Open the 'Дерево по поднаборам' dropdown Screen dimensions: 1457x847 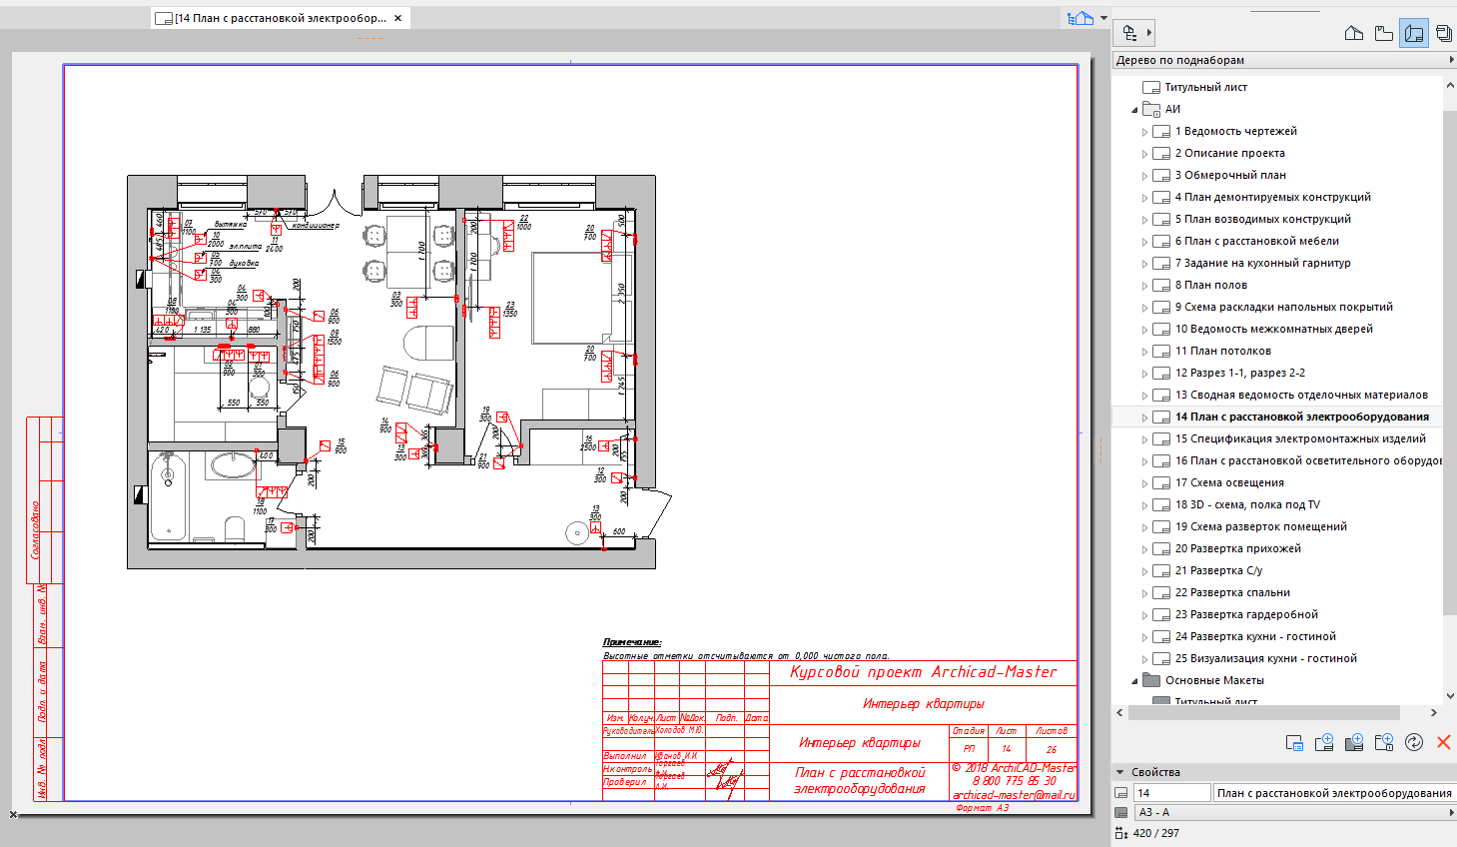(1284, 60)
